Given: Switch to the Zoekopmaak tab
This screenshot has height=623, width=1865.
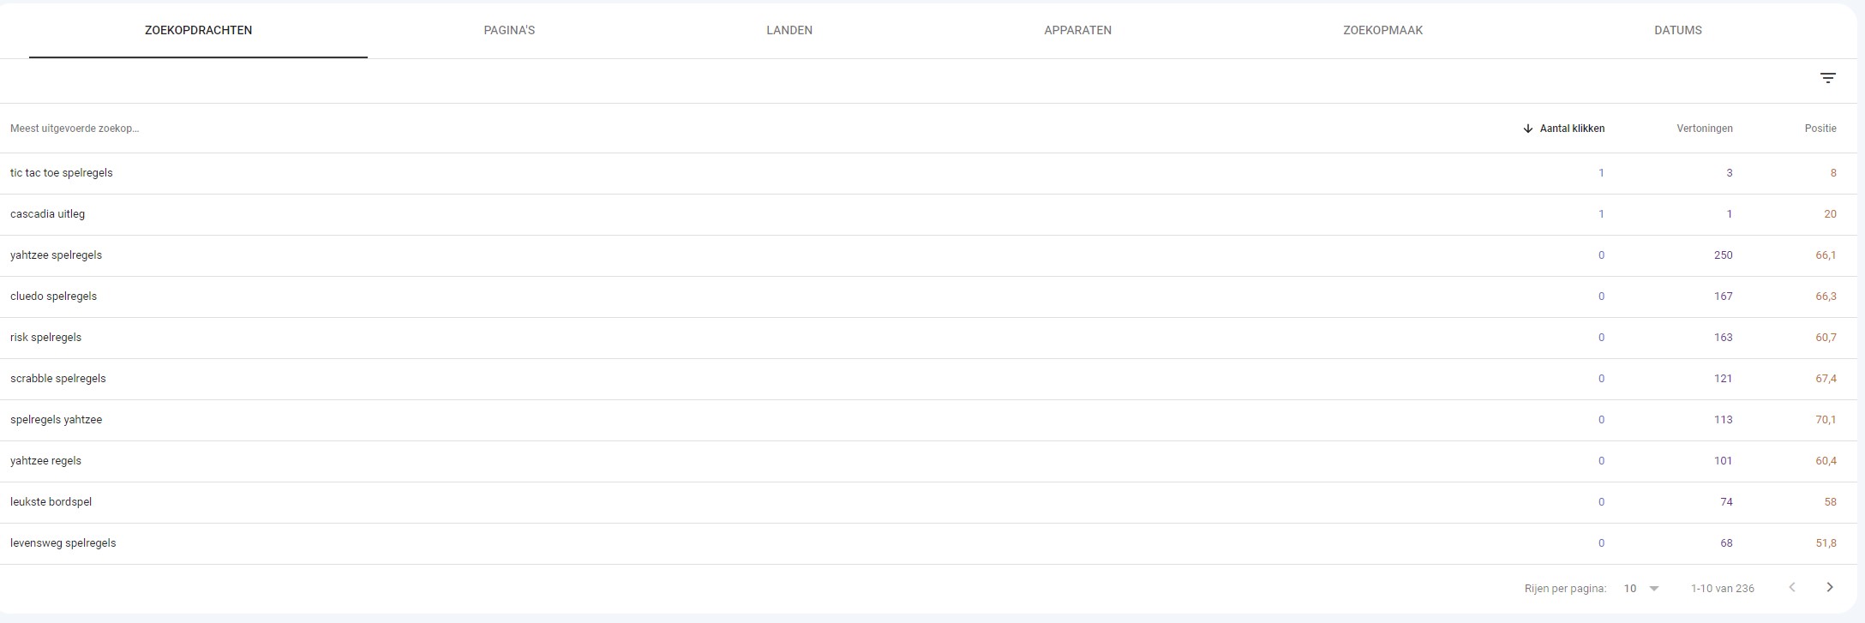Looking at the screenshot, I should pyautogui.click(x=1382, y=30).
